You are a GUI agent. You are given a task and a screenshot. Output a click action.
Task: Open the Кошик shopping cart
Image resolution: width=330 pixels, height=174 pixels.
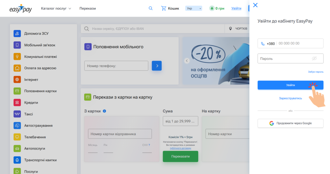[x=170, y=8]
